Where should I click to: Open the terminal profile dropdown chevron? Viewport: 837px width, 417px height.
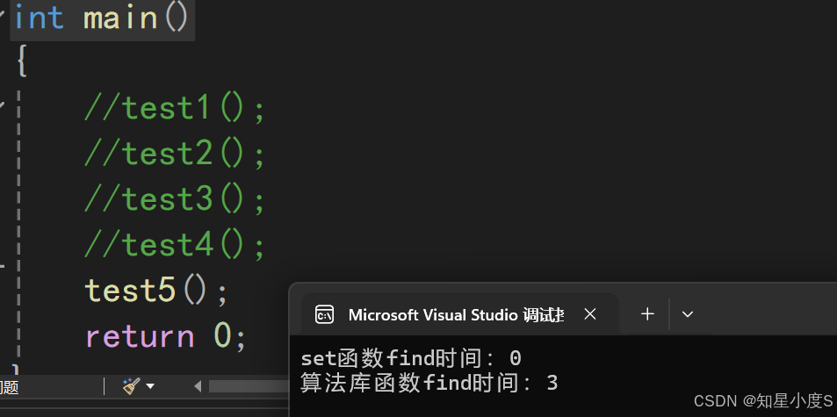tap(688, 313)
